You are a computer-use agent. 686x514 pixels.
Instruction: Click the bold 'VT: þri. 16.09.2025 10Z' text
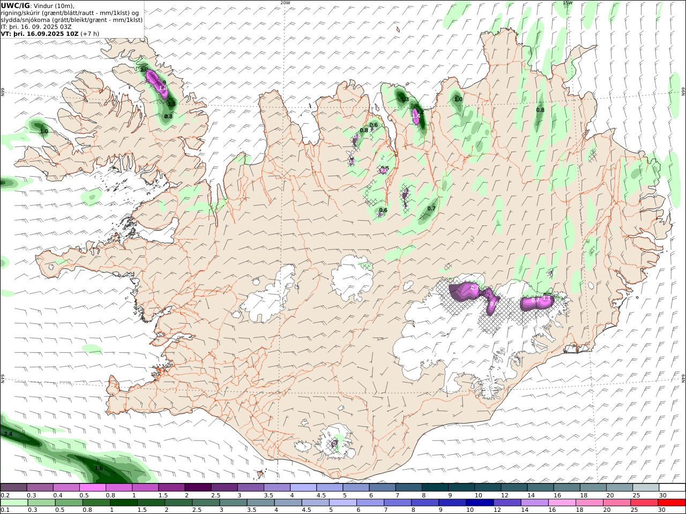[x=40, y=34]
